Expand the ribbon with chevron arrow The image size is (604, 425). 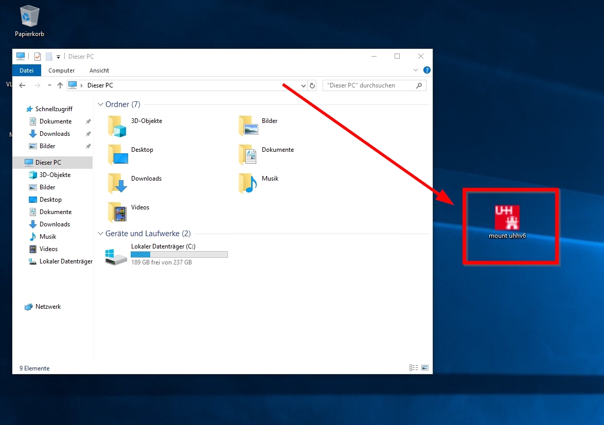point(416,70)
